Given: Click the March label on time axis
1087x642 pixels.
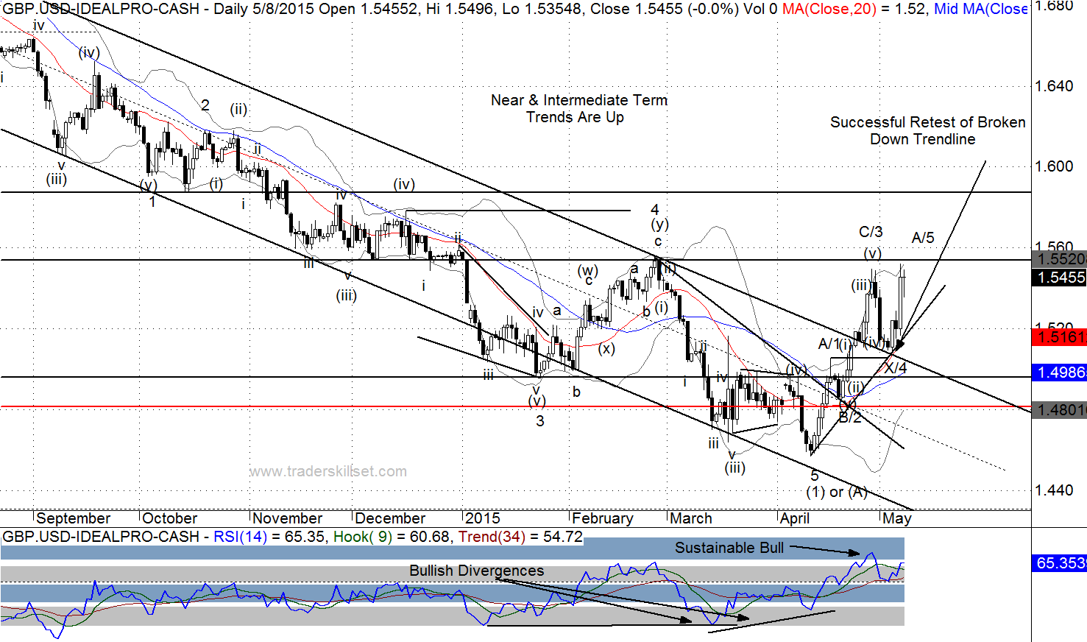Looking at the screenshot, I should tap(691, 518).
